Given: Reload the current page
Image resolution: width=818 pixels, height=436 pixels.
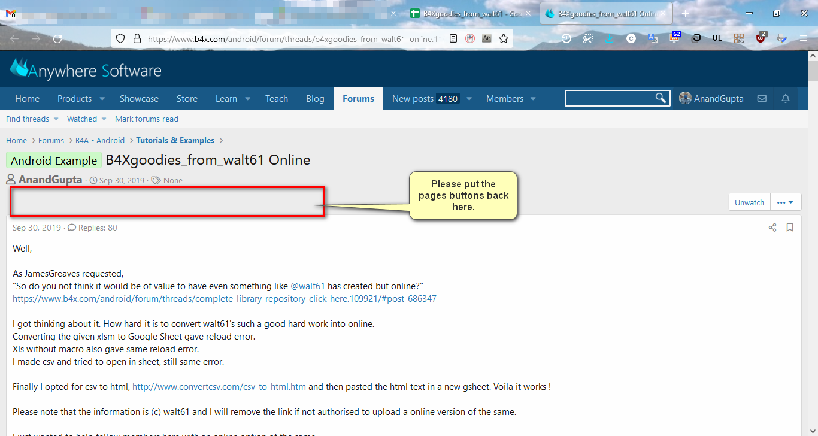Looking at the screenshot, I should click(57, 38).
